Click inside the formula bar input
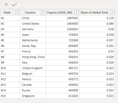The height and width of the screenshot is (103, 118). coord(70,5)
